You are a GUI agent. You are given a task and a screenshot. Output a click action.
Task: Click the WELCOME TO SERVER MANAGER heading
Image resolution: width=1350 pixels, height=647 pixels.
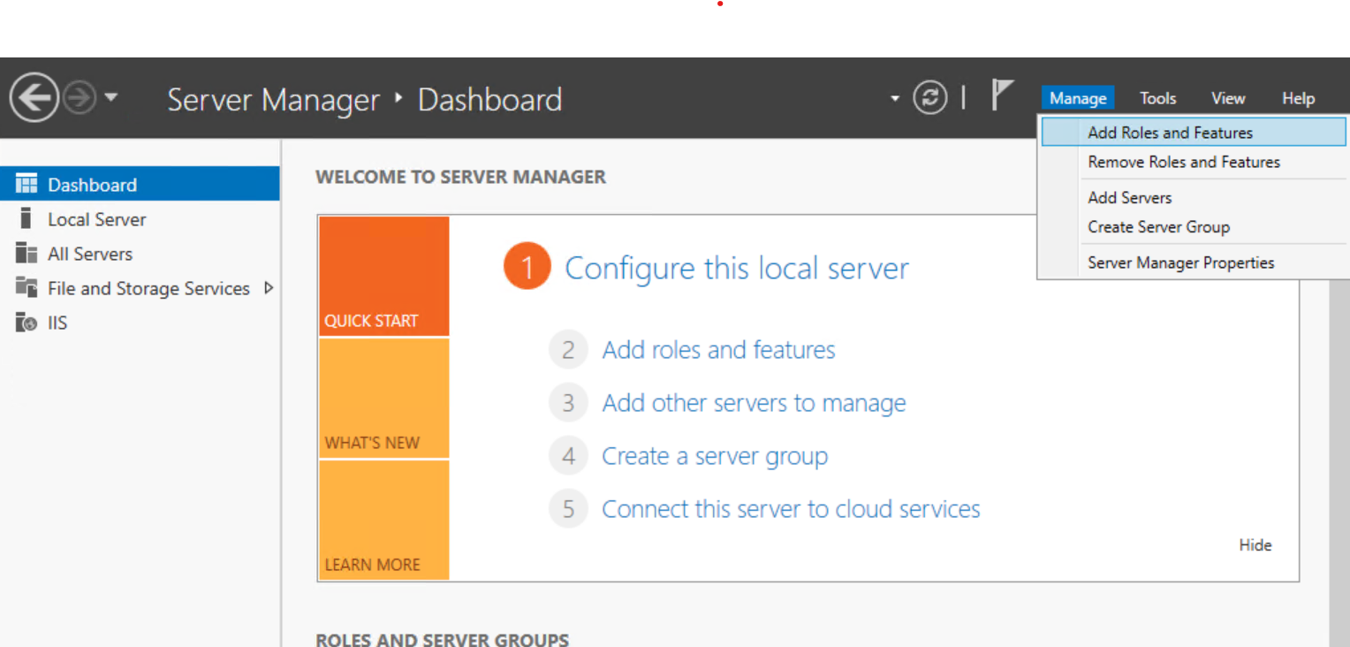[x=460, y=177]
